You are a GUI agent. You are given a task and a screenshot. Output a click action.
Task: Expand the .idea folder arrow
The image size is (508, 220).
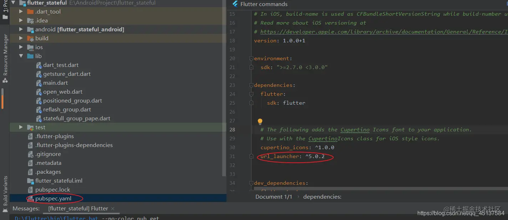(21, 20)
